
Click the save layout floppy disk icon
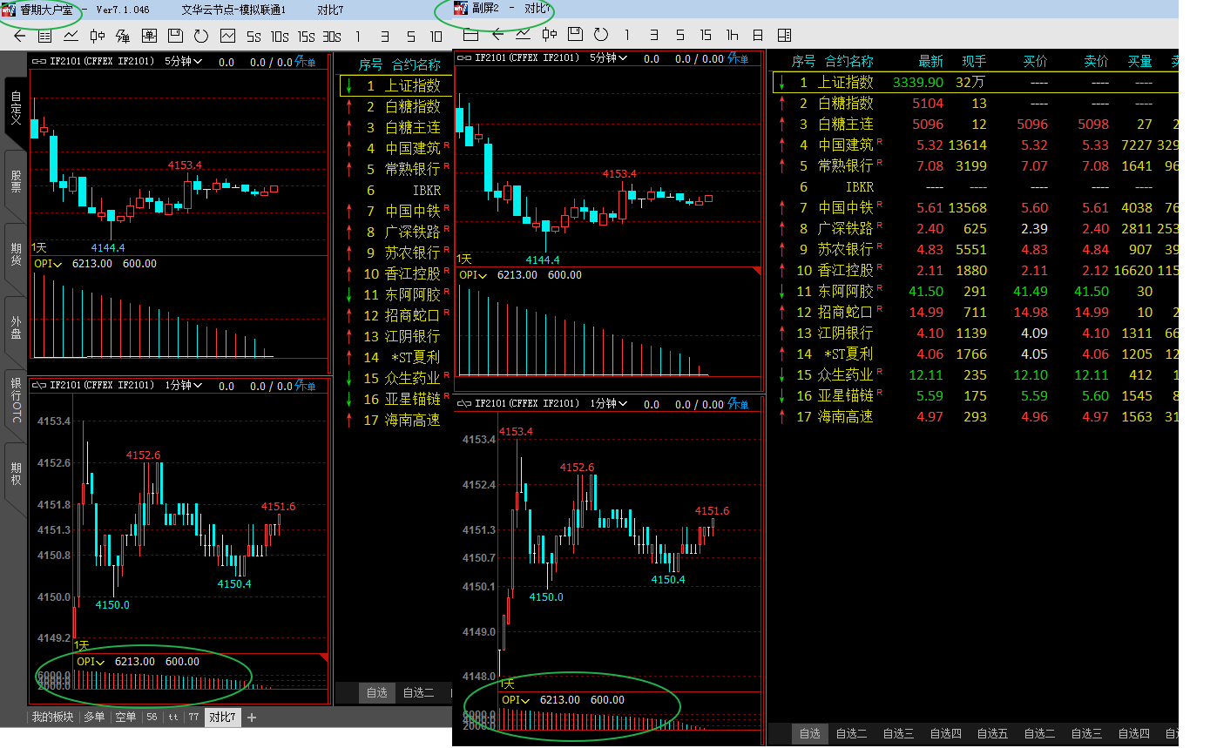click(x=175, y=36)
